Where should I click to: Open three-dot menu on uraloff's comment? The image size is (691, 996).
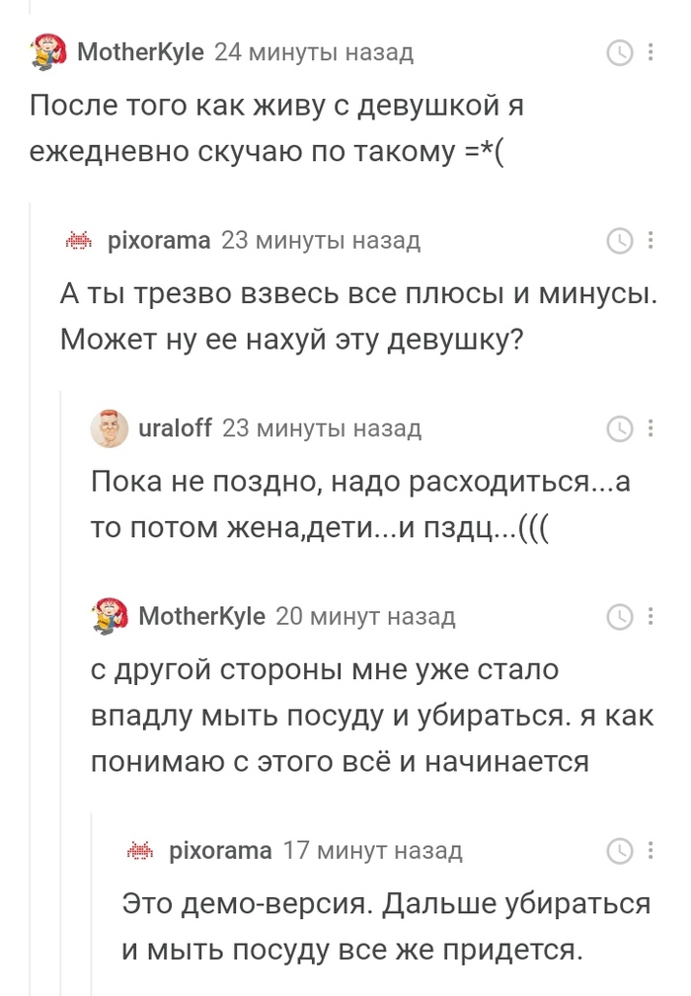click(651, 428)
